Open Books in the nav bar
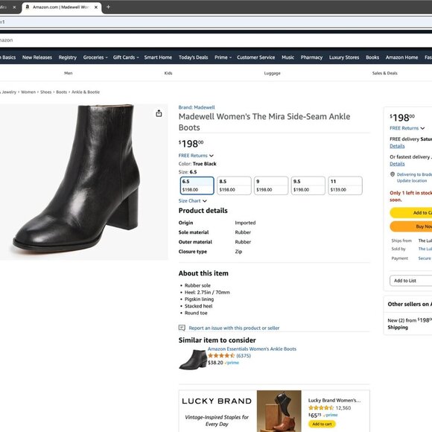This screenshot has width=432, height=432. coord(372,57)
